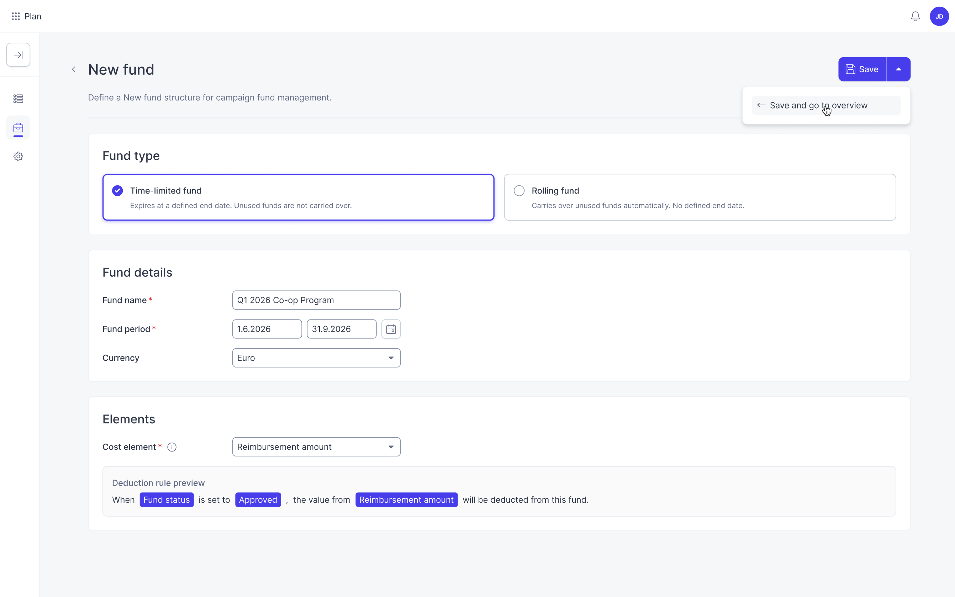Viewport: 955px width, 597px height.
Task: Expand the sidebar with arrow button
Action: [18, 55]
